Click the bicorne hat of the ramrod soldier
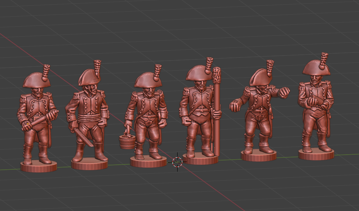 point(199,73)
